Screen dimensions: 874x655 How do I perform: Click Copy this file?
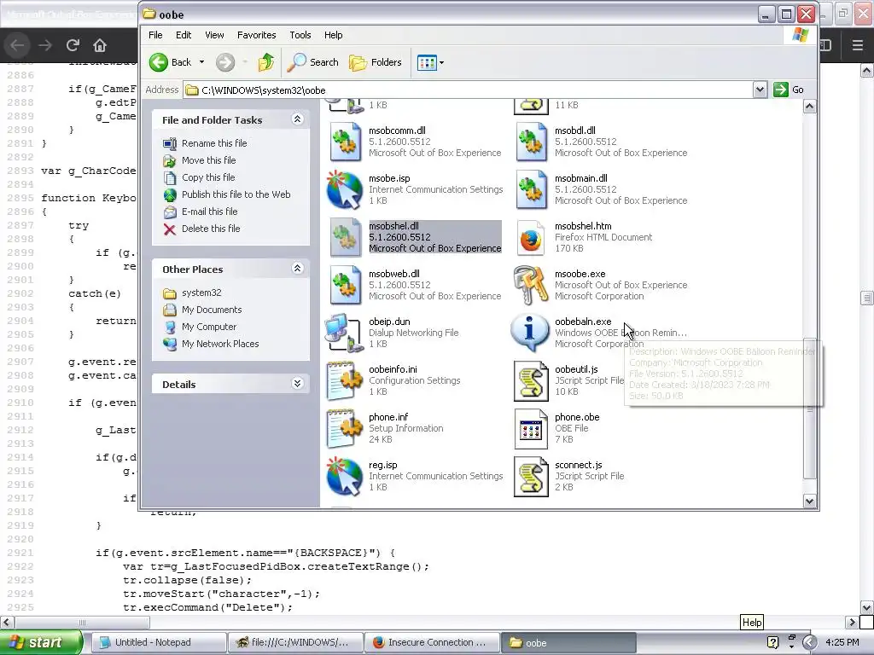pyautogui.click(x=208, y=177)
